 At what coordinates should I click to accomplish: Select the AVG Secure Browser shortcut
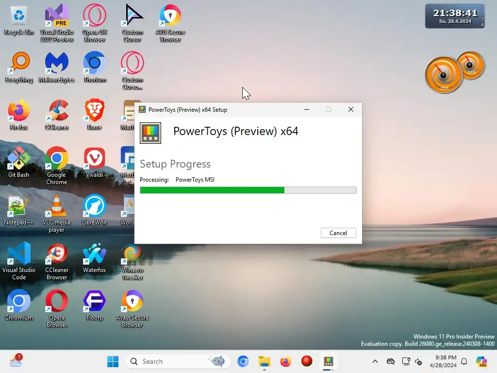[170, 23]
